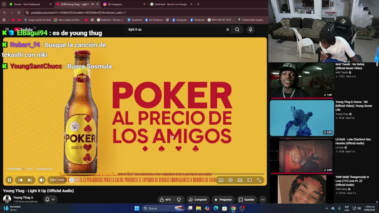Open the taskbar clock and date
The height and width of the screenshot is (213, 379).
point(370,208)
